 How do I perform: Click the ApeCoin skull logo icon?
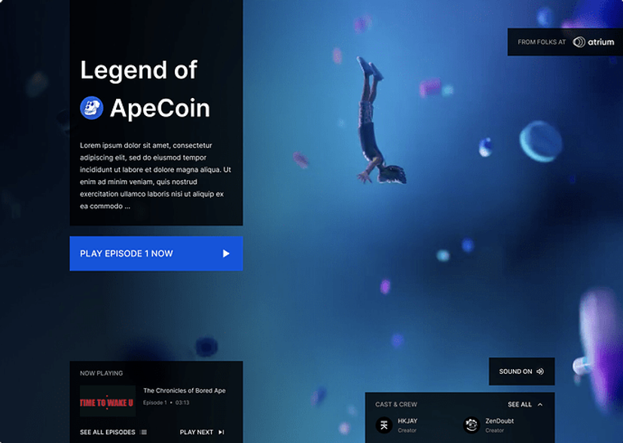(92, 108)
